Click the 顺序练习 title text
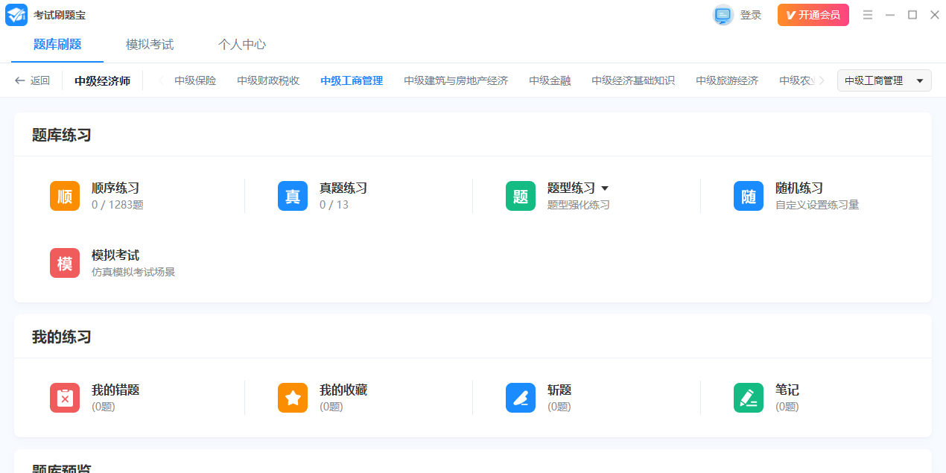The height and width of the screenshot is (473, 946). click(x=115, y=188)
